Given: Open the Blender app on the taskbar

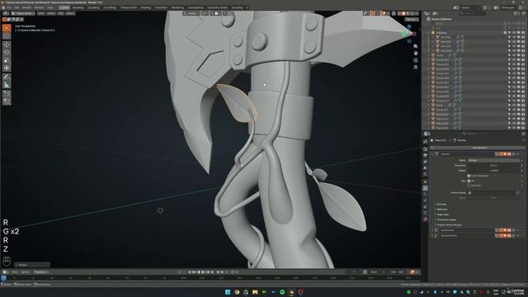Looking at the screenshot, I should pos(291,292).
